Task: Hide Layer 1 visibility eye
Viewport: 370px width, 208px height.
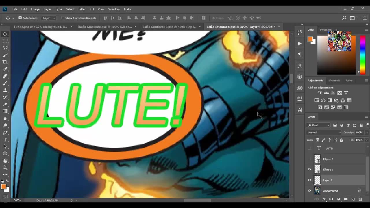Action: [x=310, y=180]
